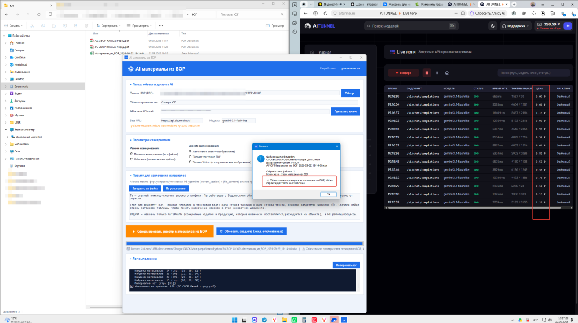578x323 pixels.
Task: Select Авто (текст, скан — изображение) recognition
Action: [x=212, y=151]
